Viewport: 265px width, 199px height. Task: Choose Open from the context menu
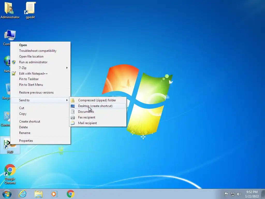(41, 45)
